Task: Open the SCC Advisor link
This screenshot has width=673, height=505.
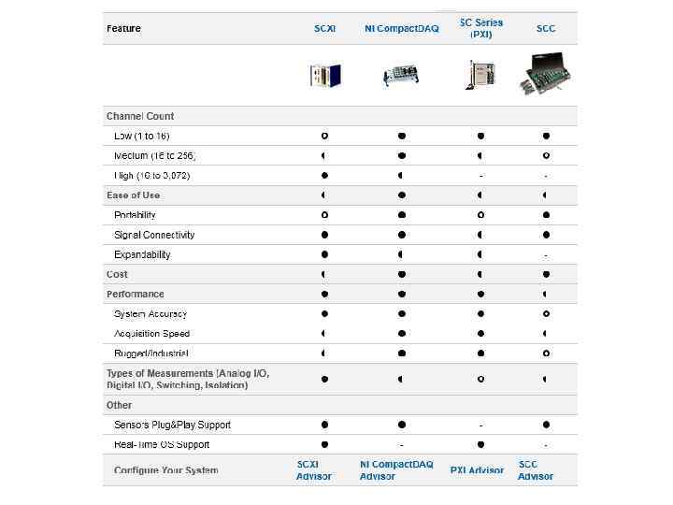Action: click(535, 470)
